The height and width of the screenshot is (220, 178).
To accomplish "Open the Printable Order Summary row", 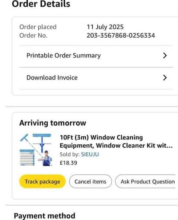I will 96,56.
